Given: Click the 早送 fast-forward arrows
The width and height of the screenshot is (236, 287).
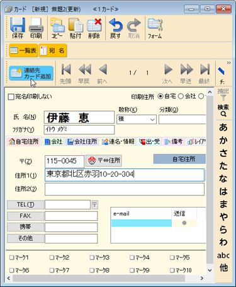Looking at the screenshot, I should [186, 69].
